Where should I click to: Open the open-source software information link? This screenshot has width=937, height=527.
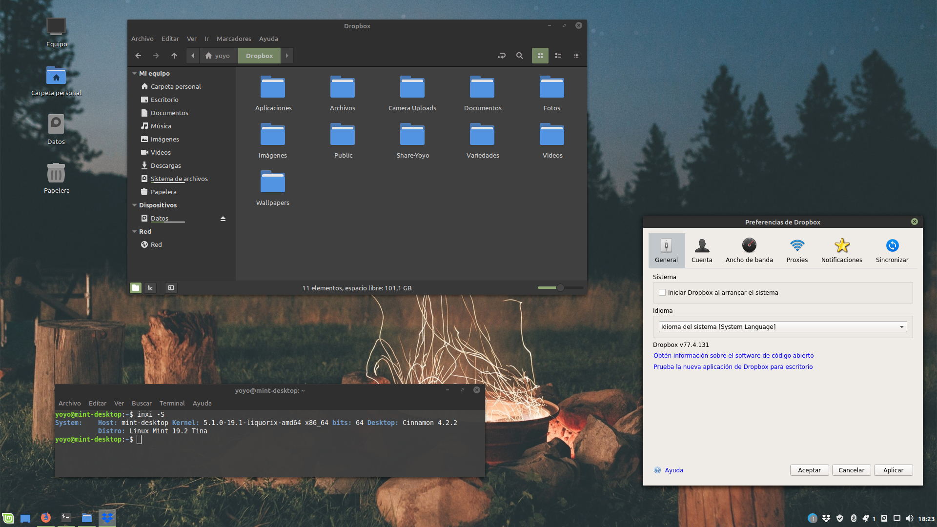pos(733,356)
